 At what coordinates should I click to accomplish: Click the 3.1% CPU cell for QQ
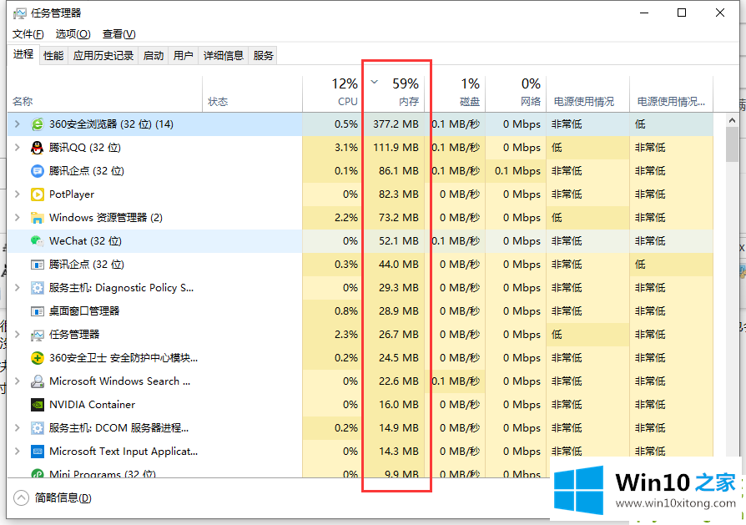[x=333, y=148]
